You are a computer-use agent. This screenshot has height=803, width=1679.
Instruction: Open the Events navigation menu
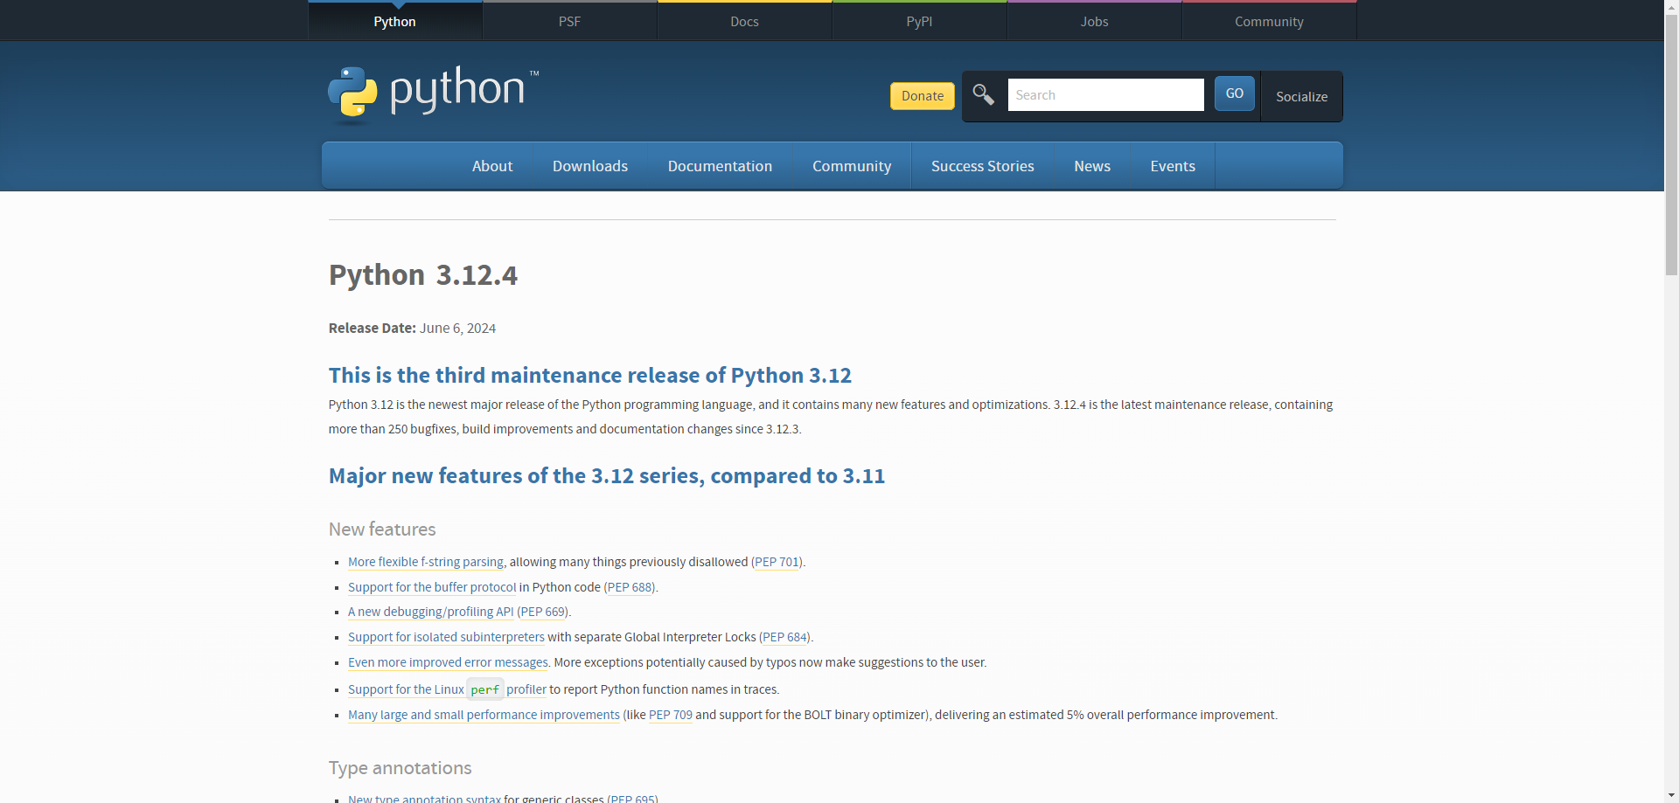pos(1173,166)
